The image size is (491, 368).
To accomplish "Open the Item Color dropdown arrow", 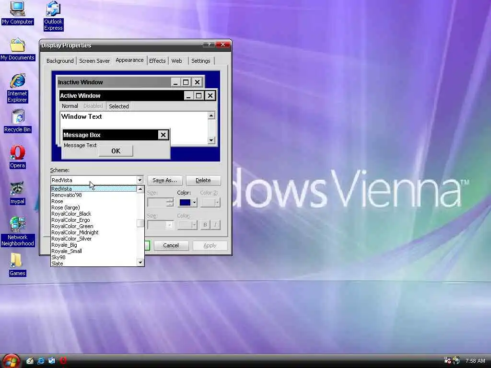I will point(194,203).
